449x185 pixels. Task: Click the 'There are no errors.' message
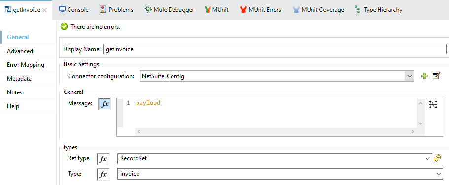pyautogui.click(x=95, y=27)
